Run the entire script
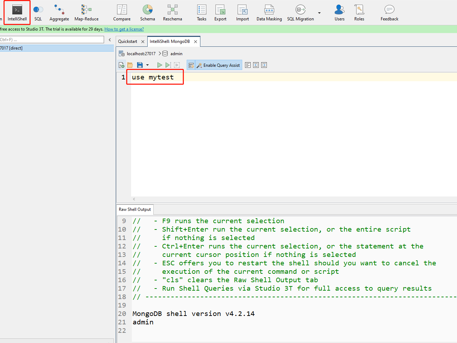Viewport: 457px width, 343px height. [159, 65]
